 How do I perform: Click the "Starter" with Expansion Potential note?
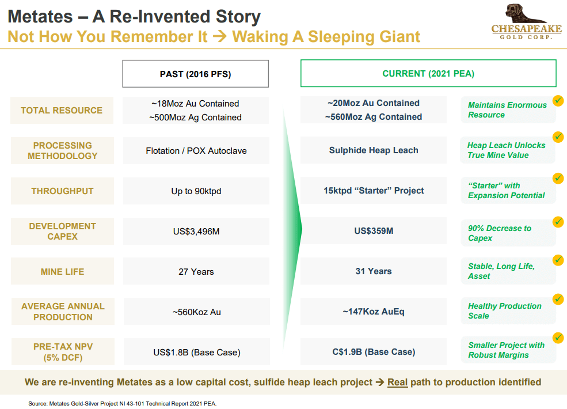tap(507, 190)
